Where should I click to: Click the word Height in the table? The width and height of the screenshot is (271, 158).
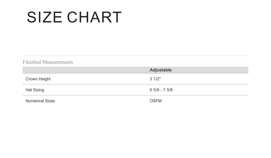coord(44,79)
